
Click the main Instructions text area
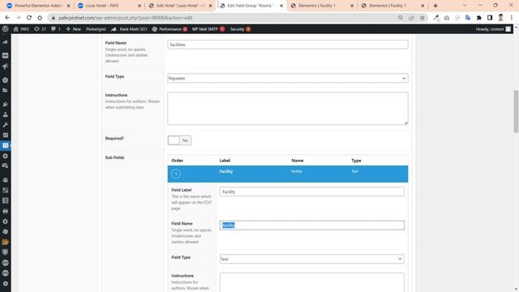(288, 108)
